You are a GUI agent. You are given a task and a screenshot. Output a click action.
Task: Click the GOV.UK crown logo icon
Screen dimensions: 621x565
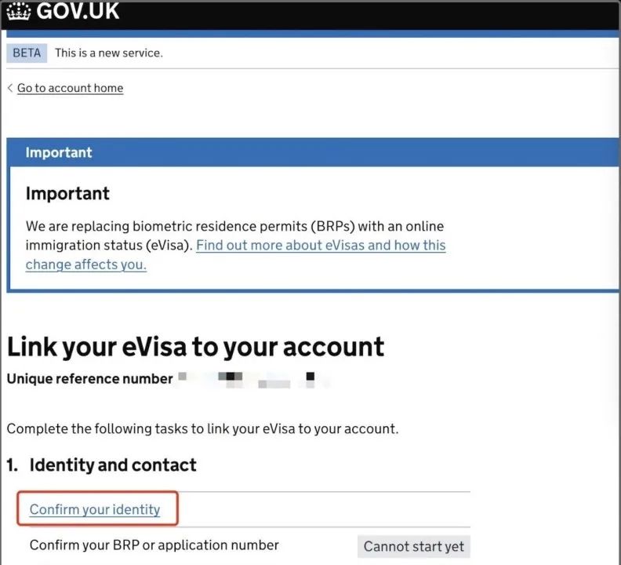coord(19,11)
